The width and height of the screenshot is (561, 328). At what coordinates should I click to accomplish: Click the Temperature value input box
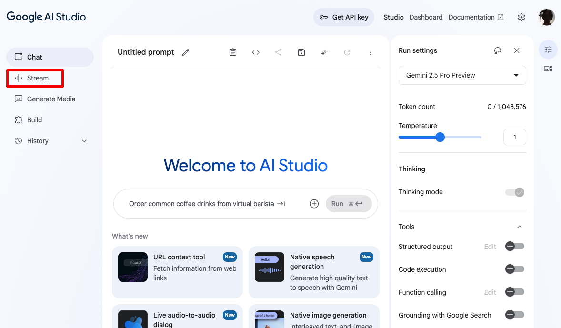514,137
